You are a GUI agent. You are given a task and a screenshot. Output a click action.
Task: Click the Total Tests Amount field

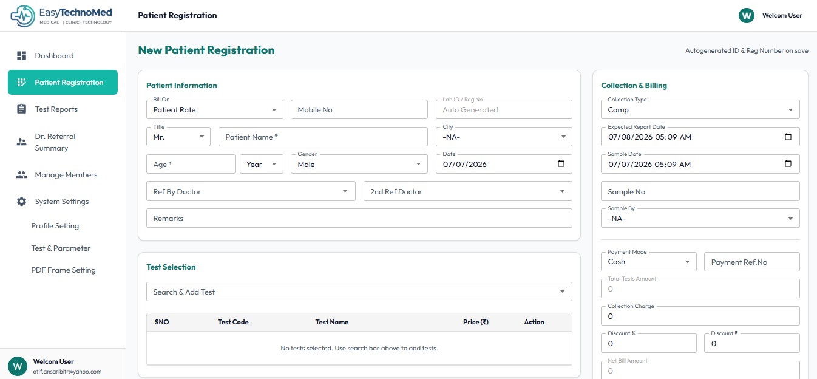click(x=700, y=289)
